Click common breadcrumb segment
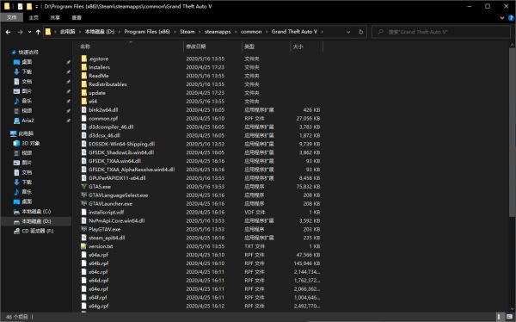The width and height of the screenshot is (516, 322). pyautogui.click(x=251, y=32)
